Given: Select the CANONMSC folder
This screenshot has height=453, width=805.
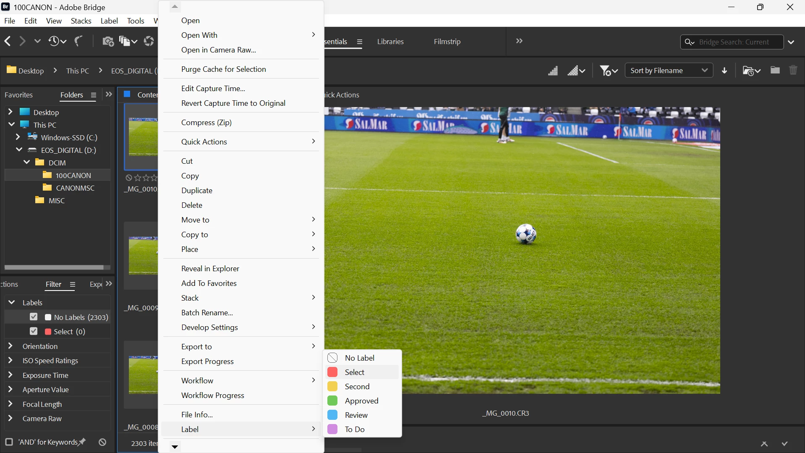Looking at the screenshot, I should pos(75,188).
